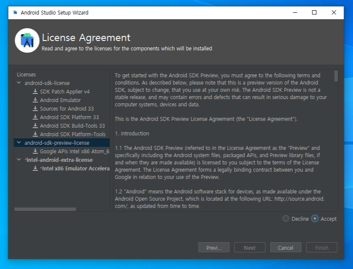Screen dimensions: 353x269
Task: Select SDK Patch Applier v4 in the license list
Action: tap(65, 91)
